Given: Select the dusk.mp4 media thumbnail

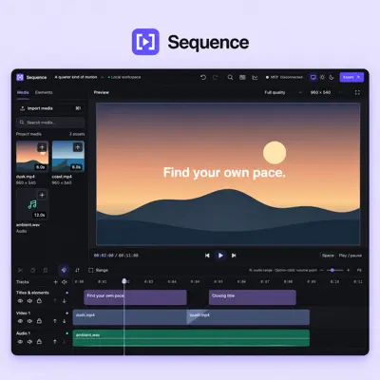Looking at the screenshot, I should pos(32,157).
